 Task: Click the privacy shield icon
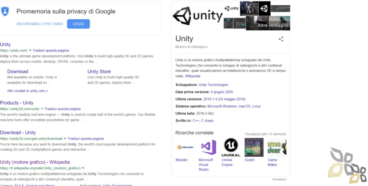coord(5,11)
